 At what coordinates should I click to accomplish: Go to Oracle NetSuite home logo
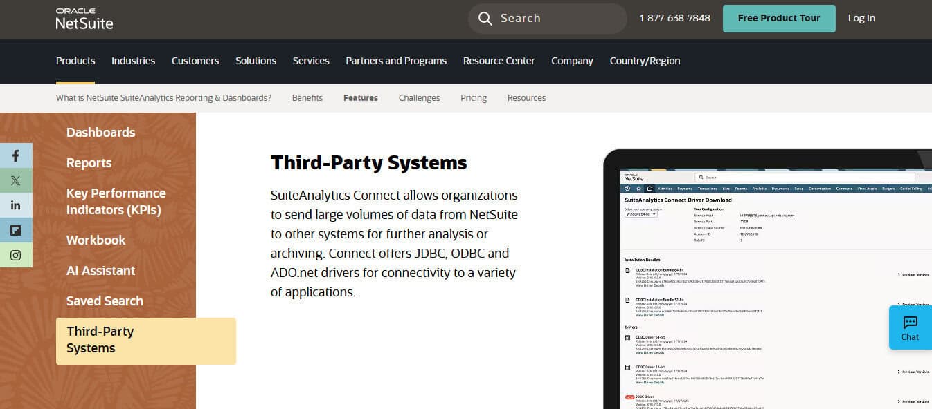(84, 19)
